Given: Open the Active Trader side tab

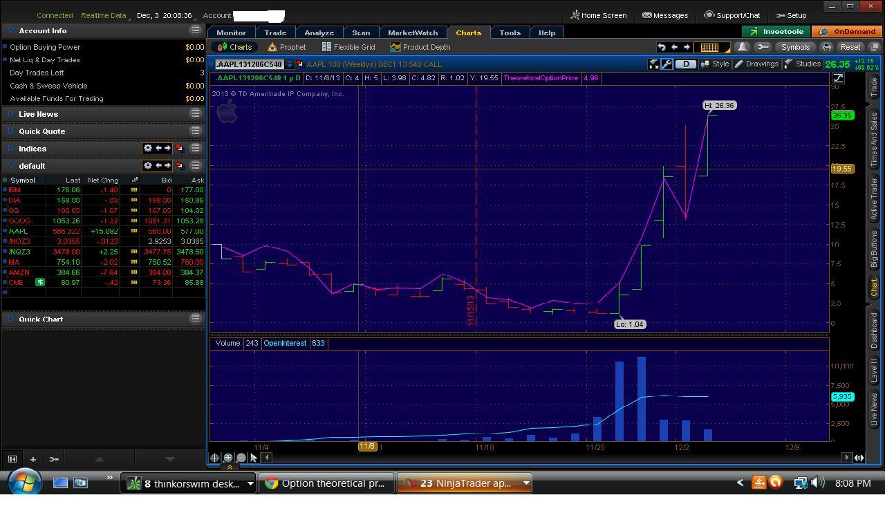Looking at the screenshot, I should [874, 198].
